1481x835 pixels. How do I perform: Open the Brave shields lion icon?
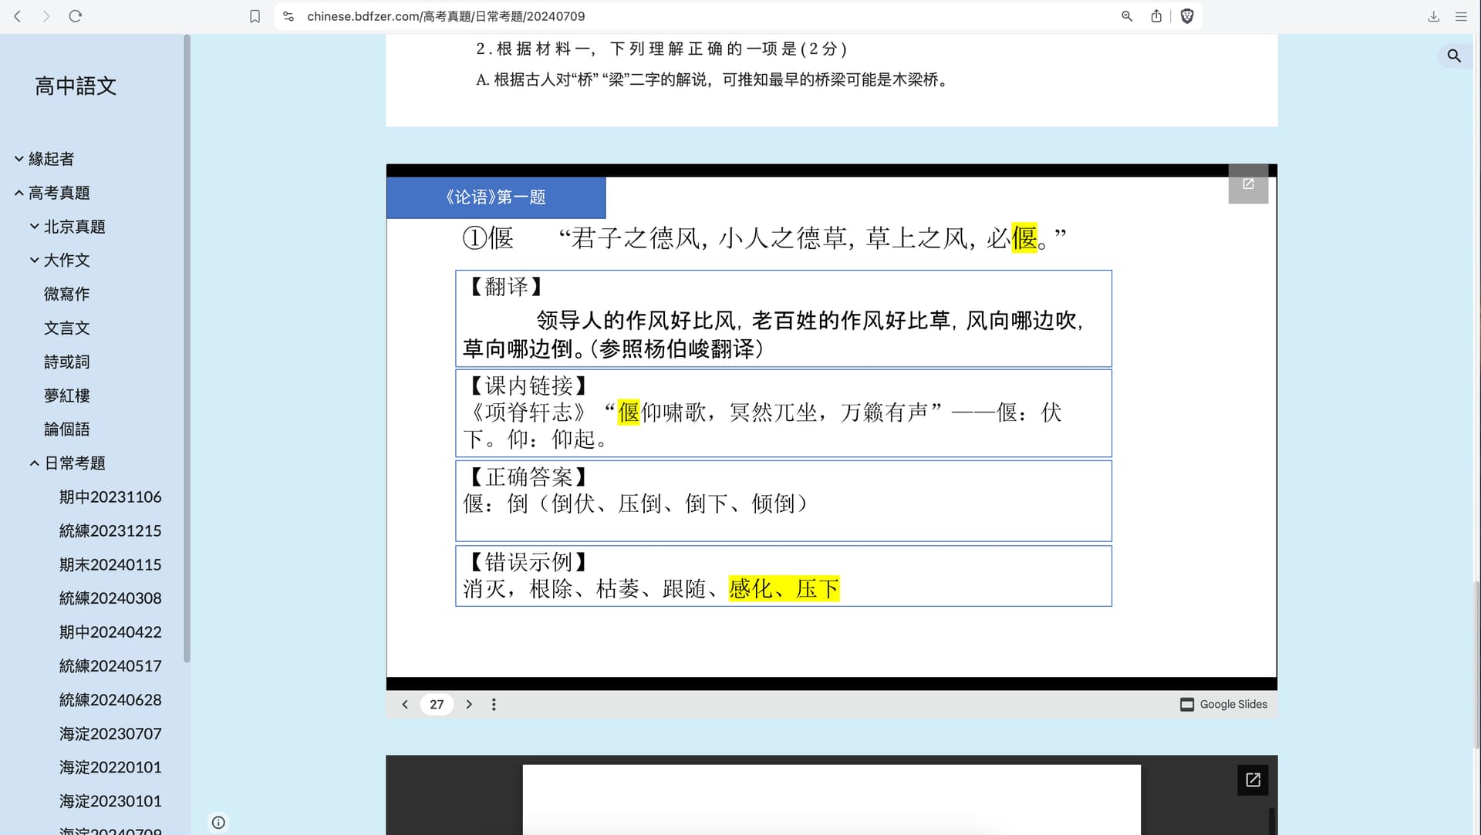pos(1187,16)
